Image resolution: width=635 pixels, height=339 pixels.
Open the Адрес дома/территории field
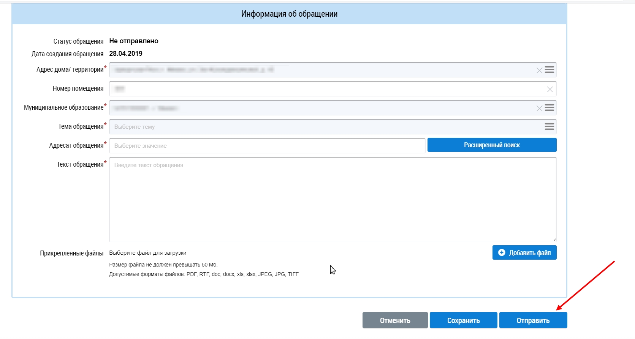pos(333,70)
